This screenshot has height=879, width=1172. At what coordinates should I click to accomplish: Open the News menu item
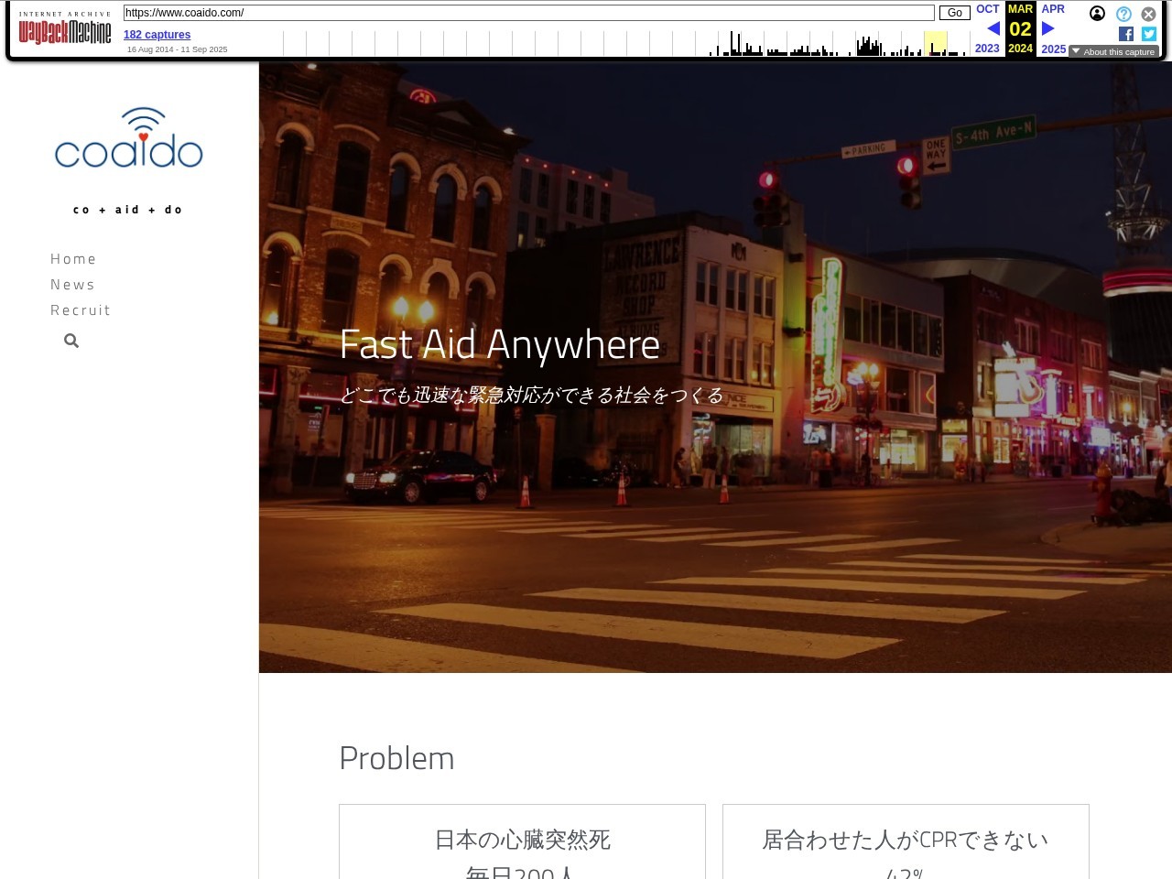point(72,285)
